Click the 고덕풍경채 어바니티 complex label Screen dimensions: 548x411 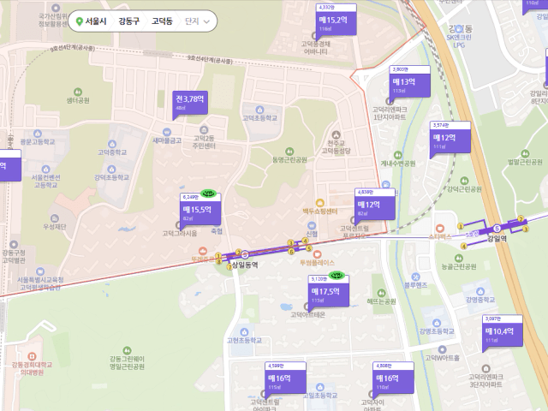pos(316,48)
